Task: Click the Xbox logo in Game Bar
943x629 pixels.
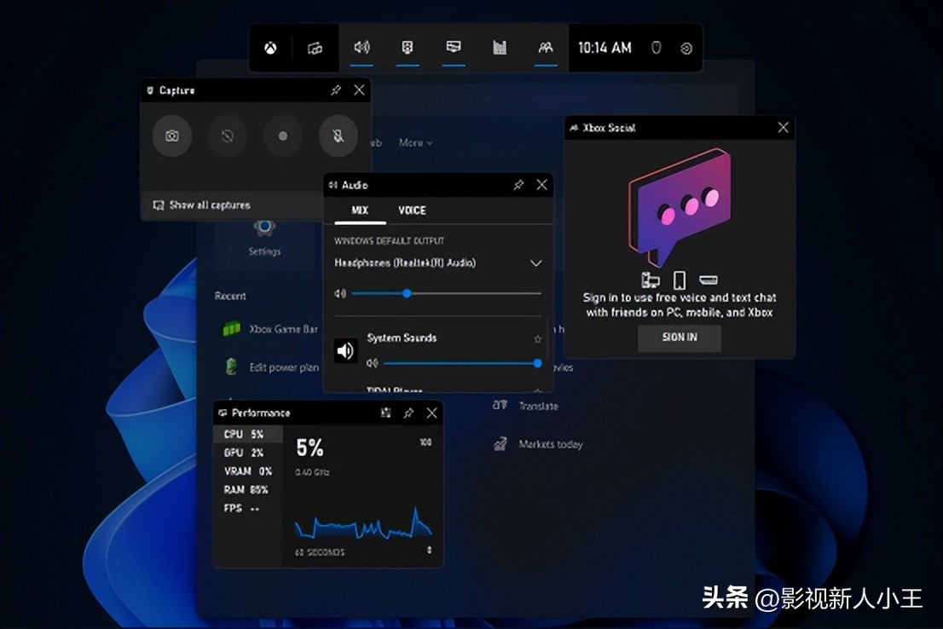Action: point(270,48)
